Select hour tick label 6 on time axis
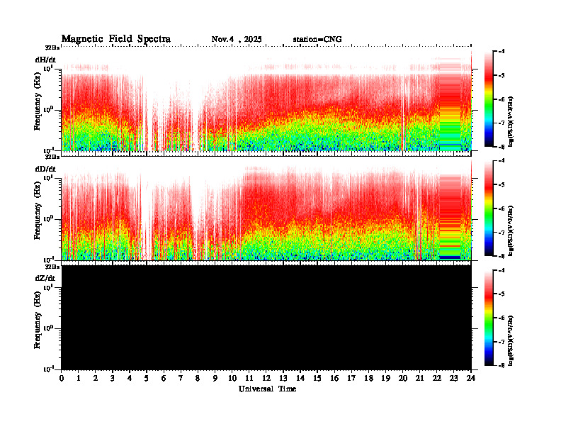This screenshot has height=434, width=561. click(164, 378)
